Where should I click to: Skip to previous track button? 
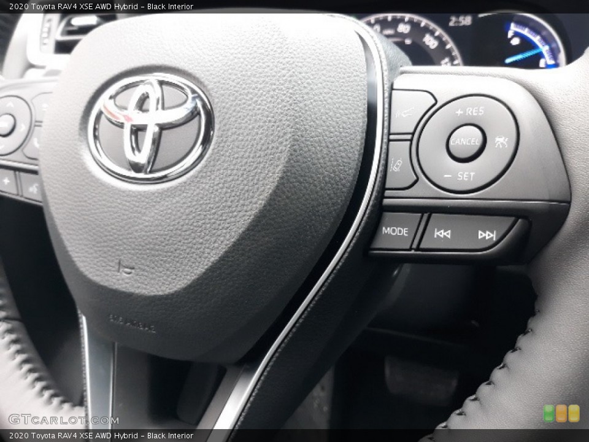tap(442, 234)
